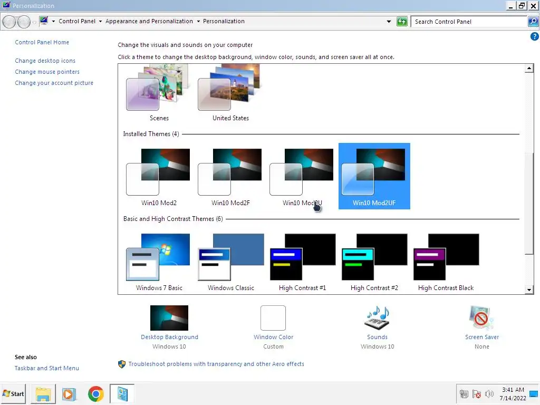The height and width of the screenshot is (405, 540).
Task: Click Appearance and Personalization breadcrumb
Action: [149, 21]
